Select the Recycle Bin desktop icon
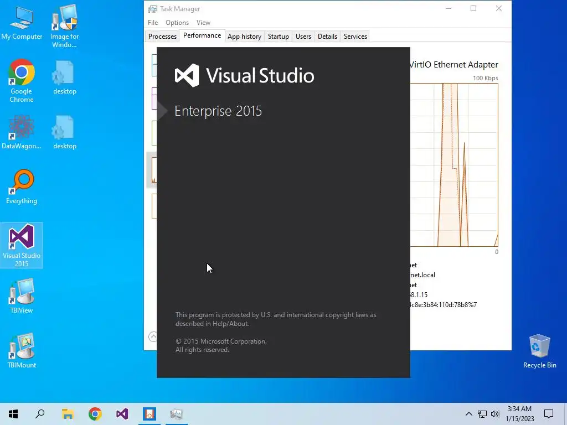The height and width of the screenshot is (425, 567). pos(539,351)
